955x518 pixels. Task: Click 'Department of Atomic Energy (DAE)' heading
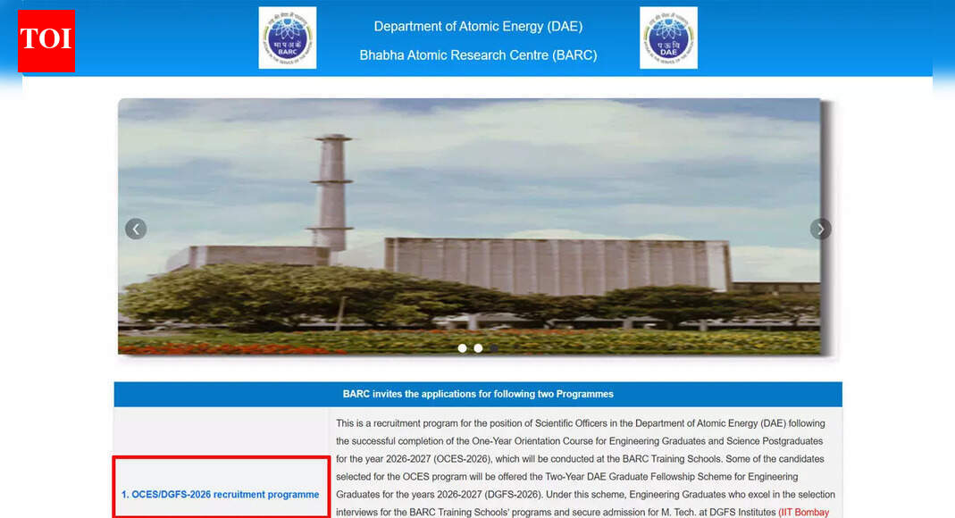tap(478, 27)
